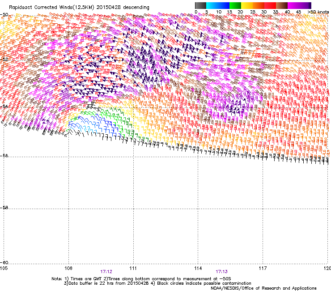
Task: Click the '45' legend label
Action: point(298,12)
